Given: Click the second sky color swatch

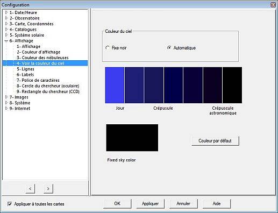Looking at the screenshot, I should pyautogui.click(x=134, y=85).
